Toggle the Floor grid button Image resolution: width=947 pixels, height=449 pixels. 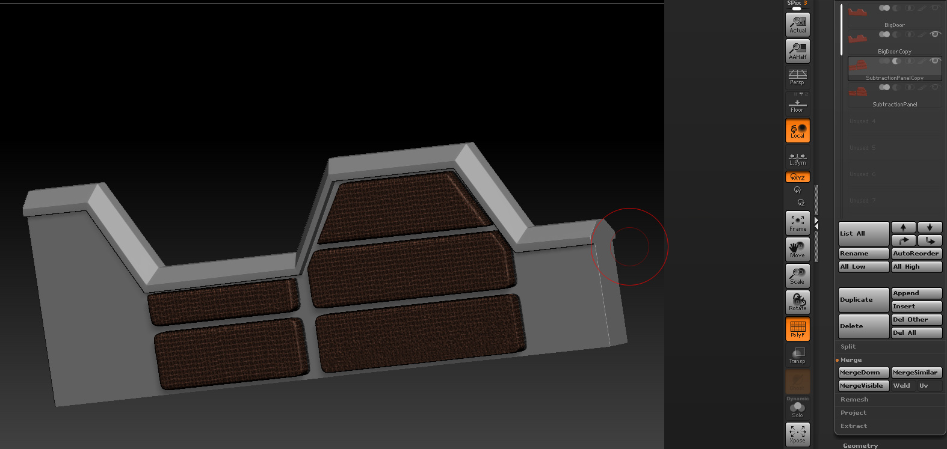[797, 103]
